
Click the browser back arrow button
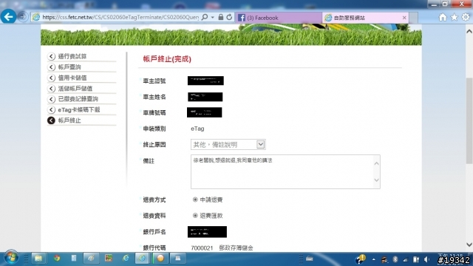[8, 16]
